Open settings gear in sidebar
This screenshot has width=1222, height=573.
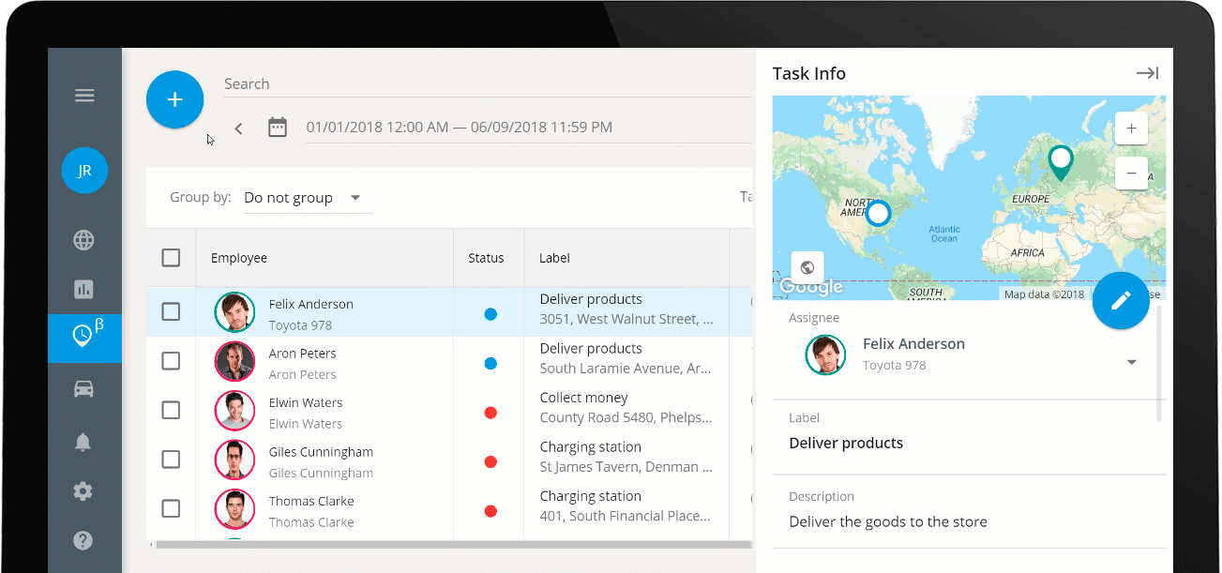(x=84, y=491)
